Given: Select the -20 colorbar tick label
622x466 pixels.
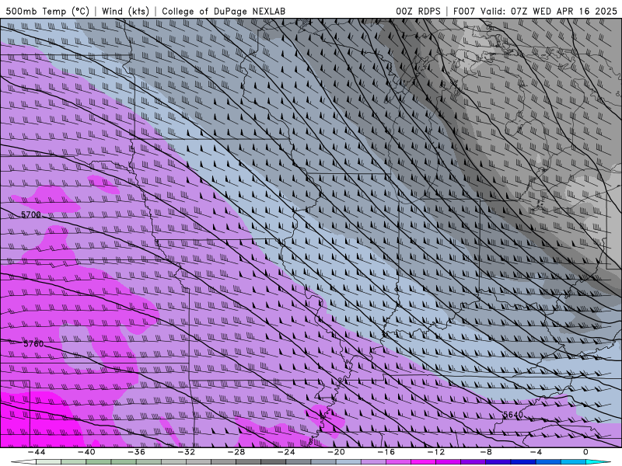Looking at the screenshot, I should tap(336, 452).
